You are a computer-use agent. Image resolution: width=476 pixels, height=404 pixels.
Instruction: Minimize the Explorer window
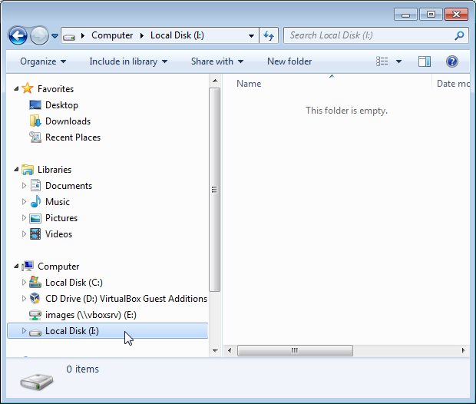click(x=406, y=15)
